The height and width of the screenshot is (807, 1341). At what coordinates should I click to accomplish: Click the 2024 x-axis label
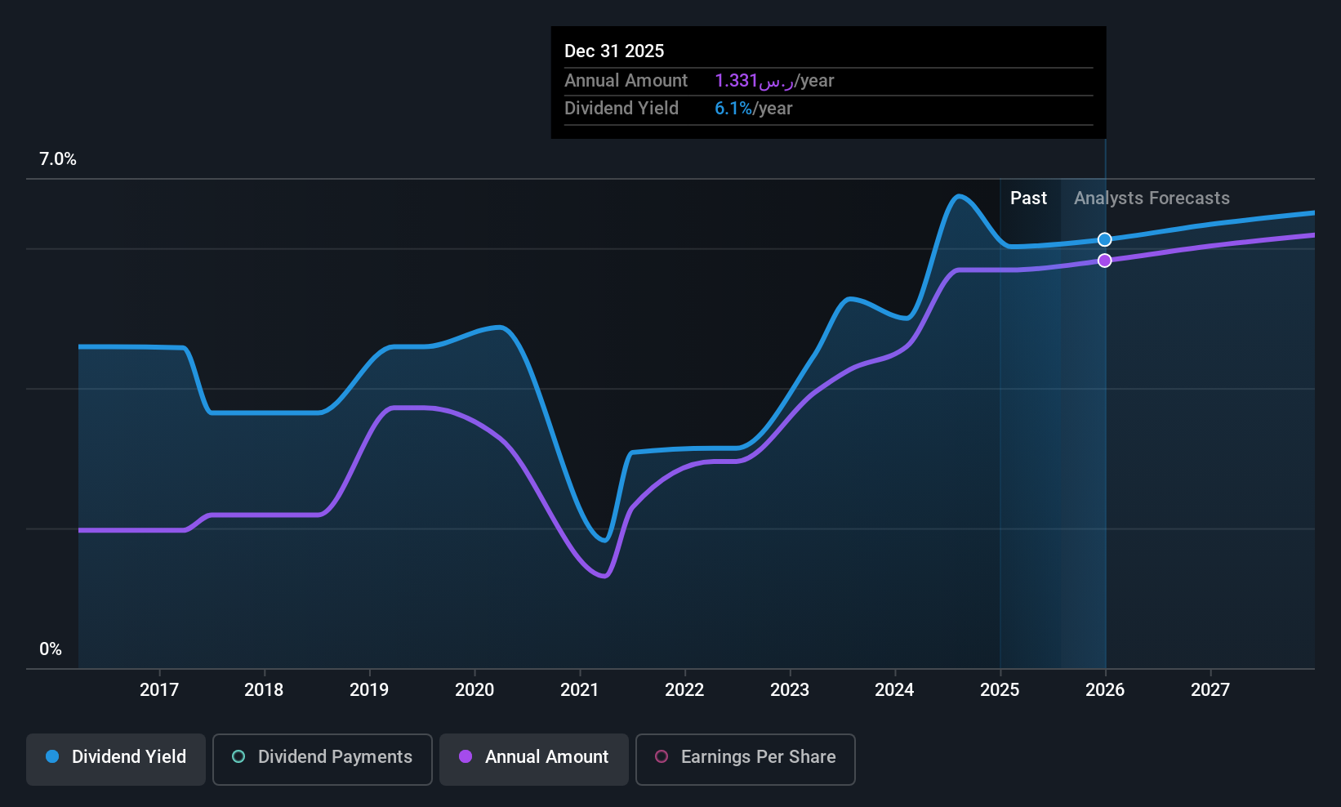pos(894,690)
